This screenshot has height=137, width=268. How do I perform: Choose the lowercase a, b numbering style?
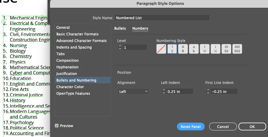coord(194,49)
